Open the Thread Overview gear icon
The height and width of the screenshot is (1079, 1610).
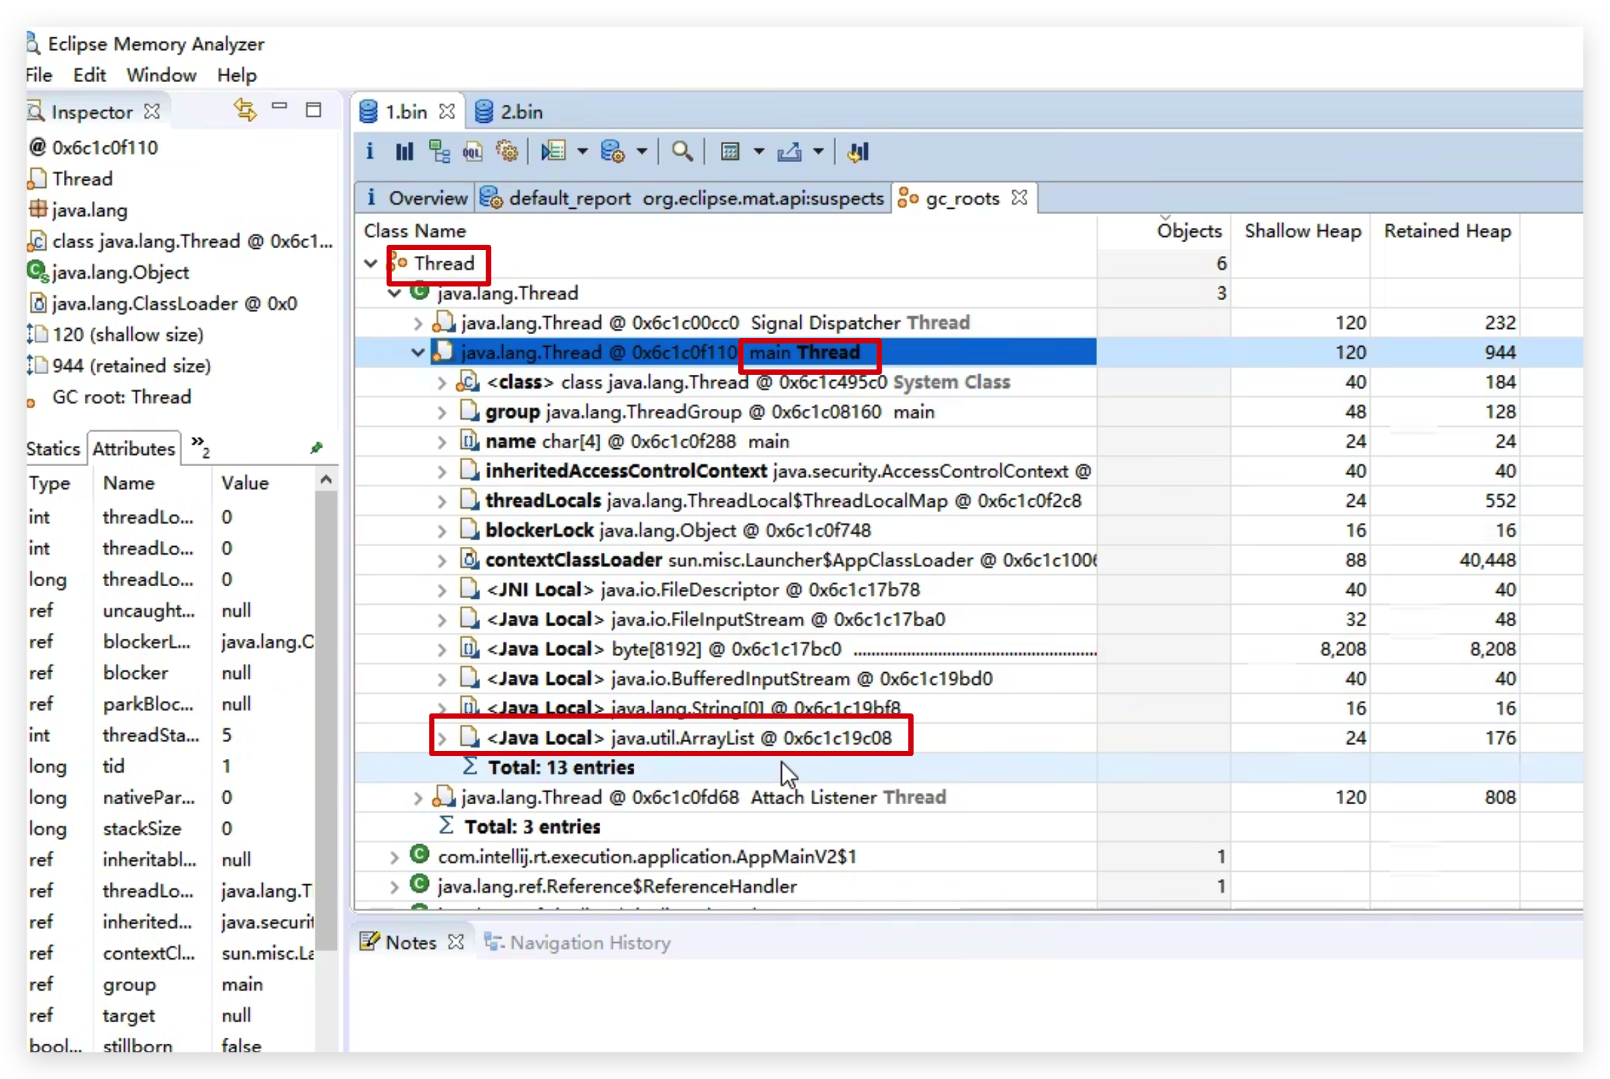tap(507, 151)
